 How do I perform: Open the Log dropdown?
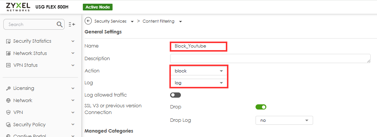click(199, 83)
